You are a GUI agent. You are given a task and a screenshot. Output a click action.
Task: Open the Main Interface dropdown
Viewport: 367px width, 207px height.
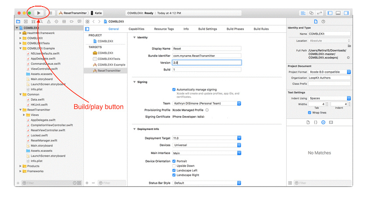click(207, 153)
